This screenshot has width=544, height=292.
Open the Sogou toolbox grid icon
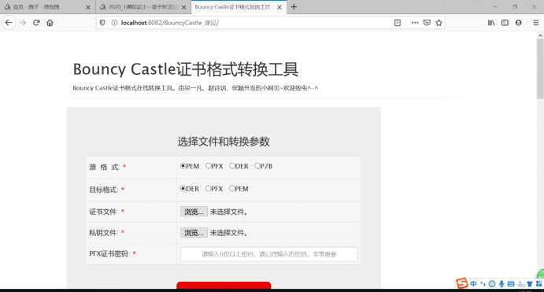pos(538,283)
